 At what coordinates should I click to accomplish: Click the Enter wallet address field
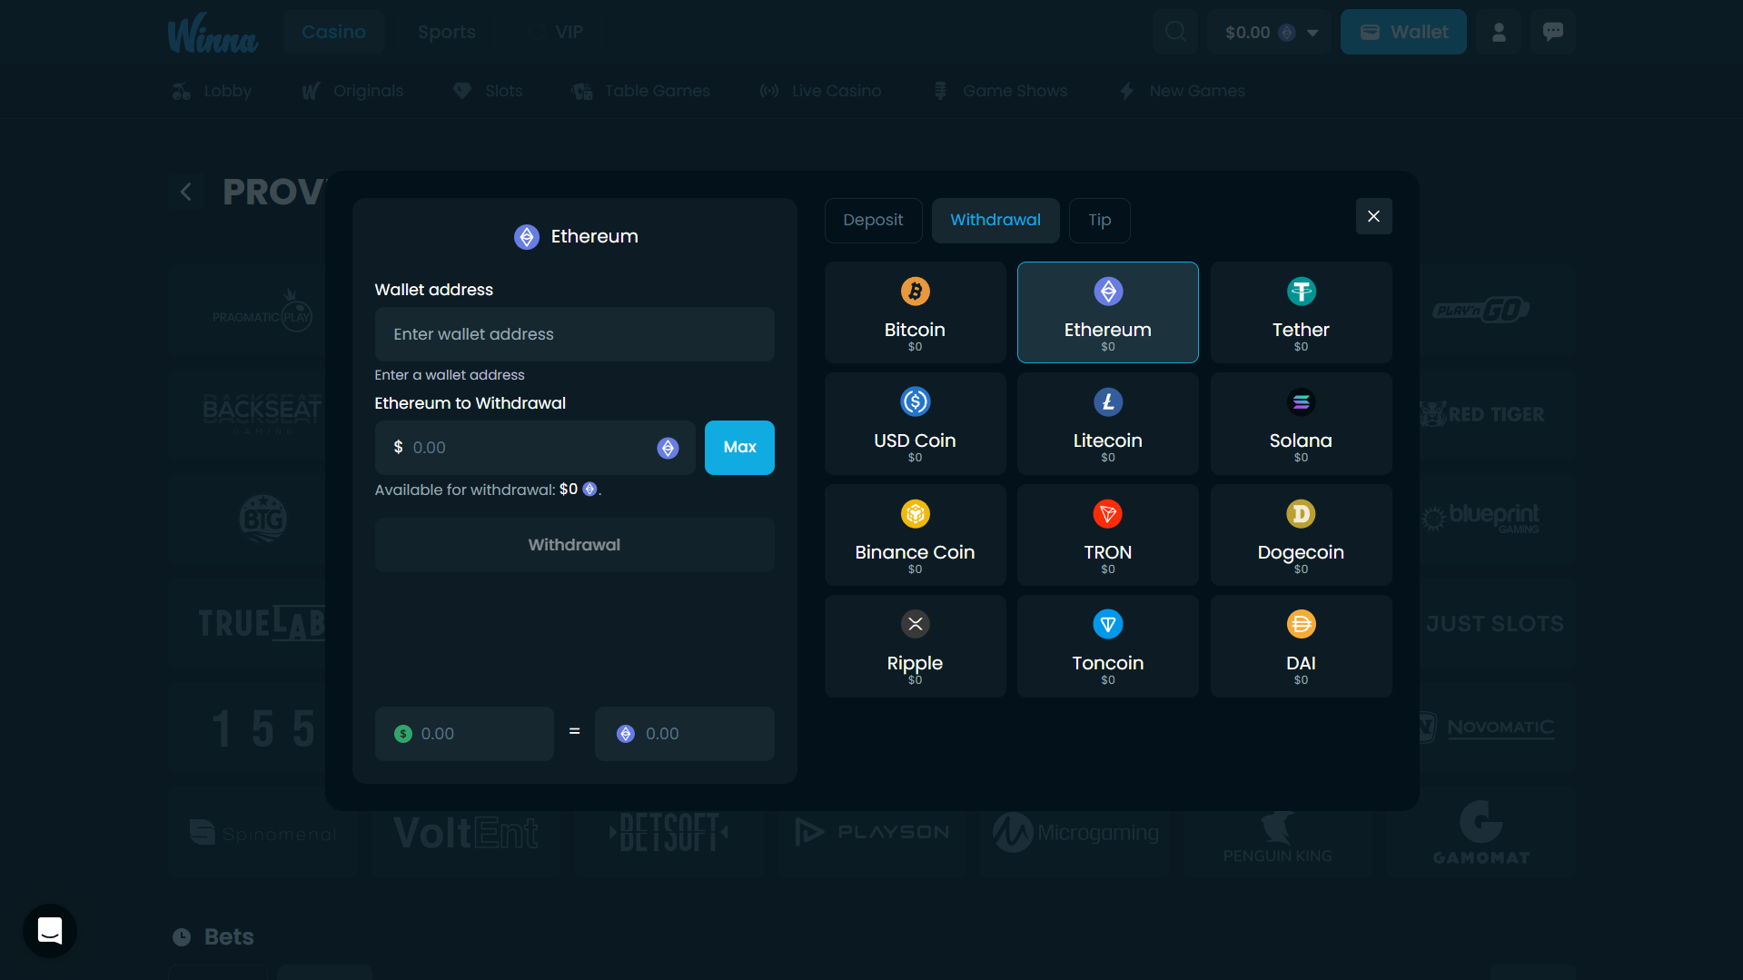click(574, 334)
